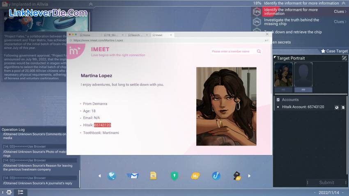Collapse the objectives list with double chevron
The height and width of the screenshot is (196, 349).
tap(343, 3)
